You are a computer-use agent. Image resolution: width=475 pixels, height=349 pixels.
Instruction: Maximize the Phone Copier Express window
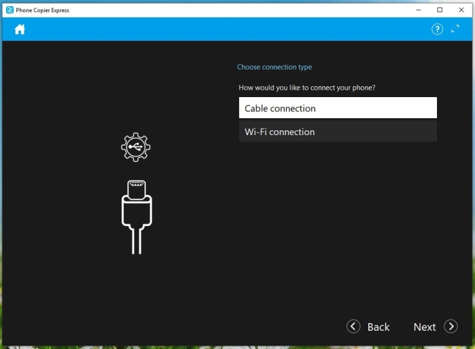pos(440,10)
